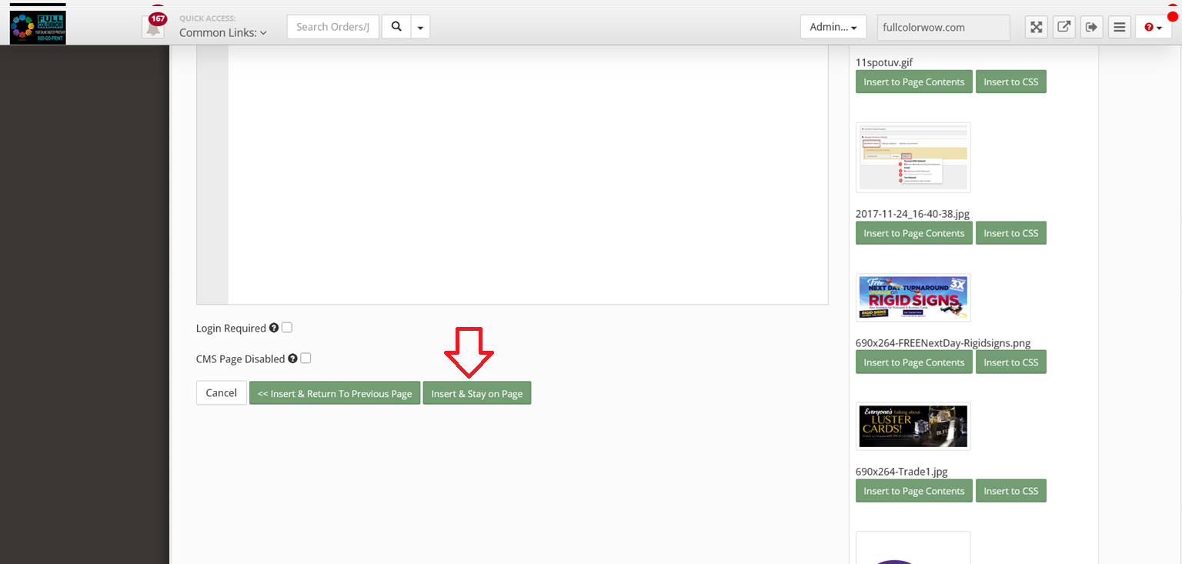The width and height of the screenshot is (1182, 564).
Task: Enable the Login Required checkbox
Action: [287, 327]
